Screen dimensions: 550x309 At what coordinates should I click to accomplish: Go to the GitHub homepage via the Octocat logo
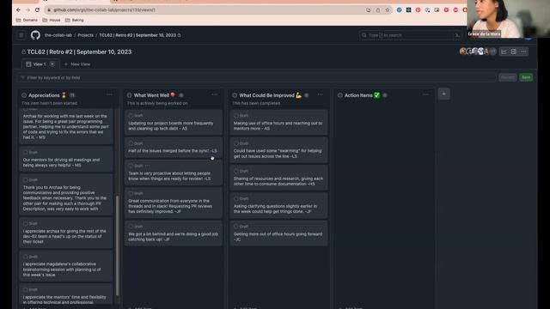pos(35,35)
